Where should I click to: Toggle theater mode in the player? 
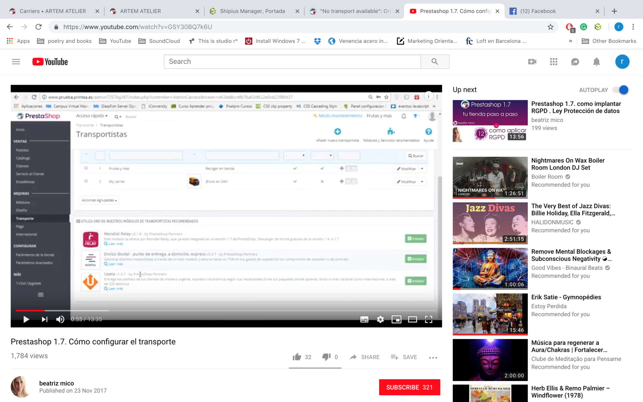(x=412, y=319)
